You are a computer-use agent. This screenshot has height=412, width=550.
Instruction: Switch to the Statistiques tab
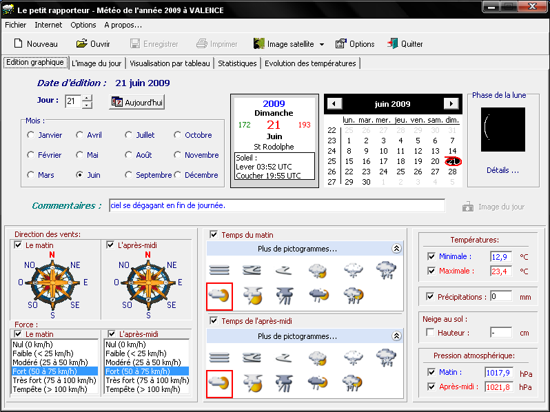(237, 63)
